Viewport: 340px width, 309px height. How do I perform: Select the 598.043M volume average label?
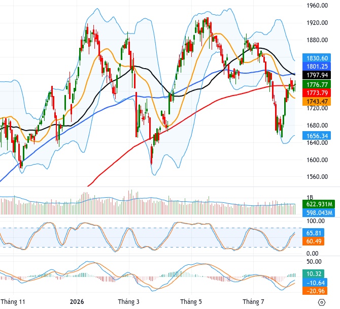point(319,212)
